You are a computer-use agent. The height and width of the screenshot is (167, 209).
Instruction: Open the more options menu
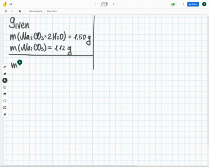click(x=183, y=4)
